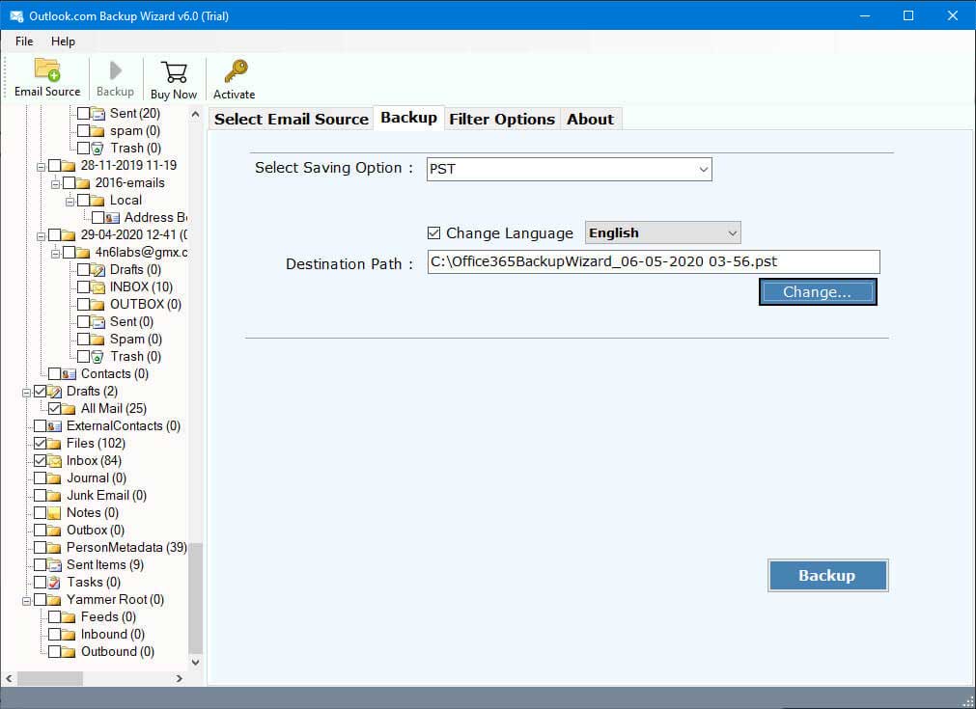Click the Trash (0) recycle icon under 4n6labs@gmx
The image size is (976, 709).
tap(98, 357)
